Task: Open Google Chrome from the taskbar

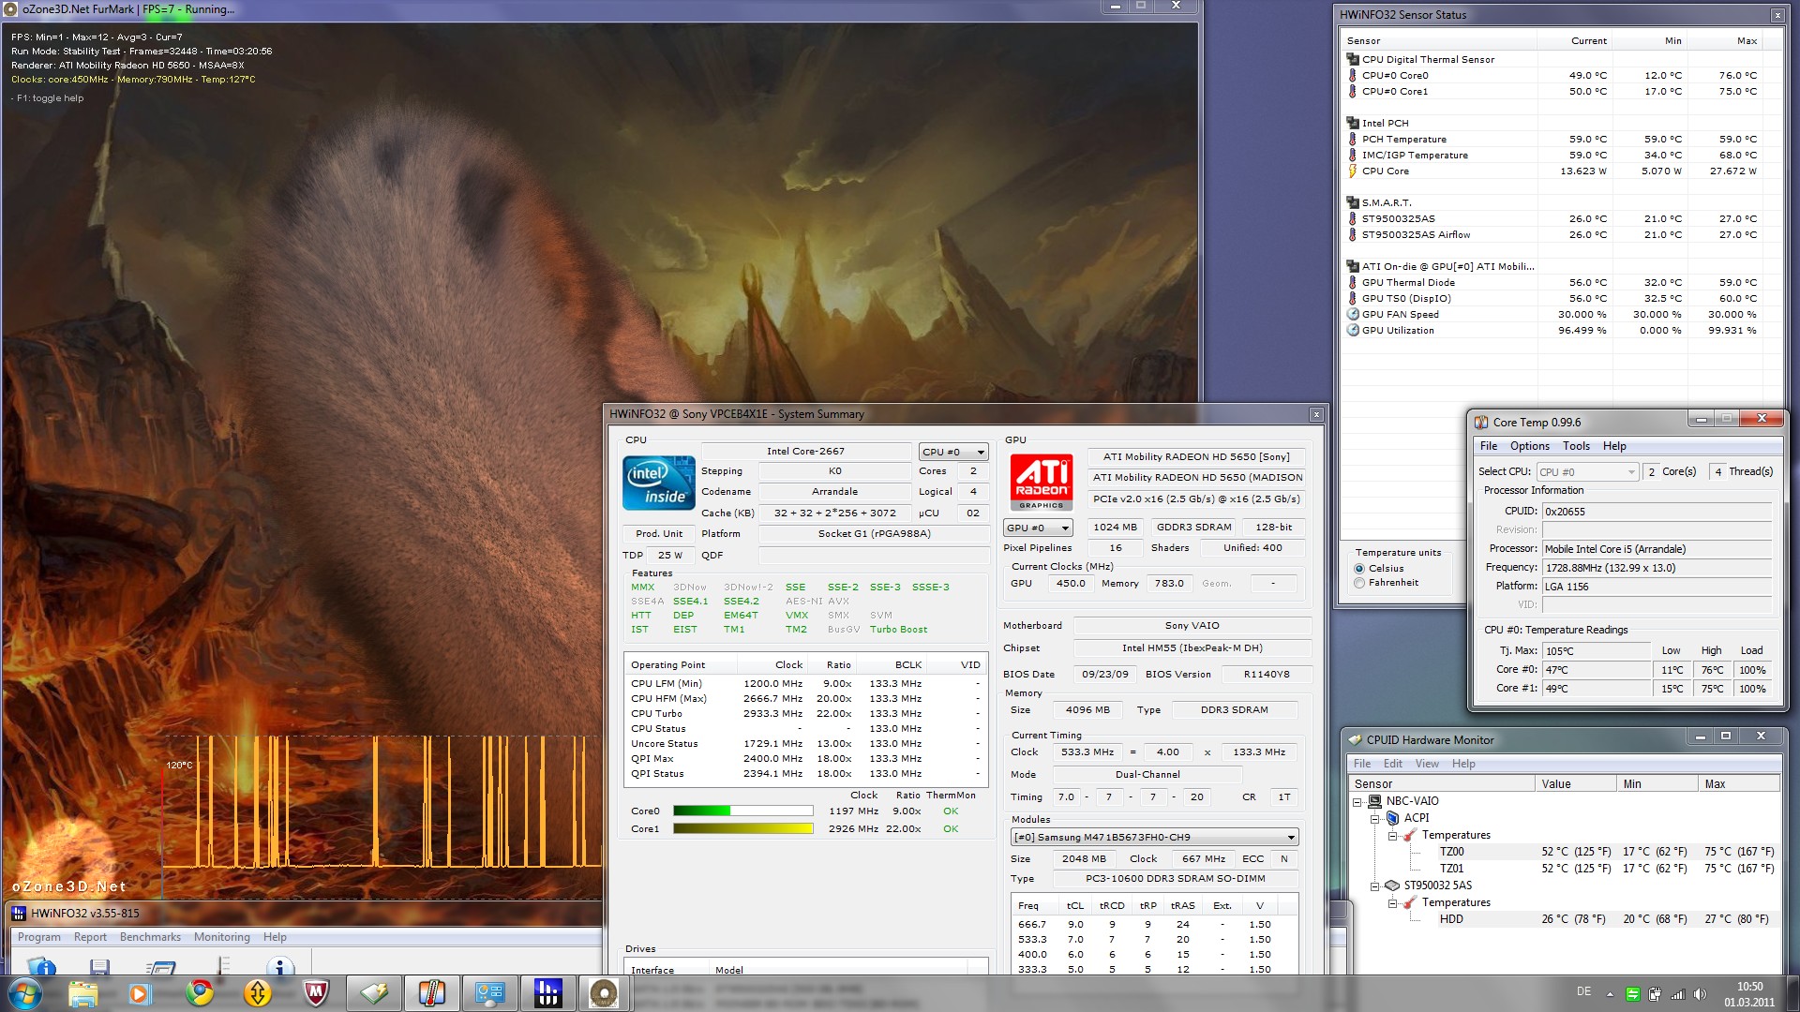Action: click(x=199, y=993)
